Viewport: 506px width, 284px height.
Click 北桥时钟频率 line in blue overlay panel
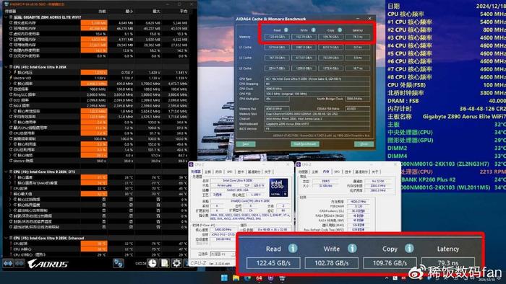pos(446,93)
